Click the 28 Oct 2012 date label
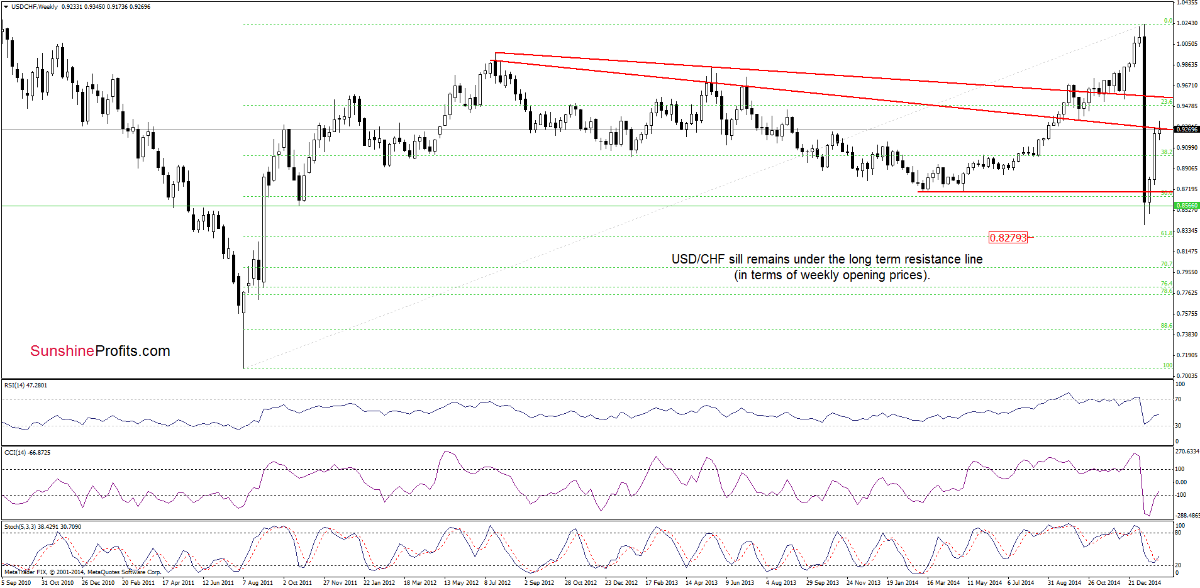 tap(581, 583)
